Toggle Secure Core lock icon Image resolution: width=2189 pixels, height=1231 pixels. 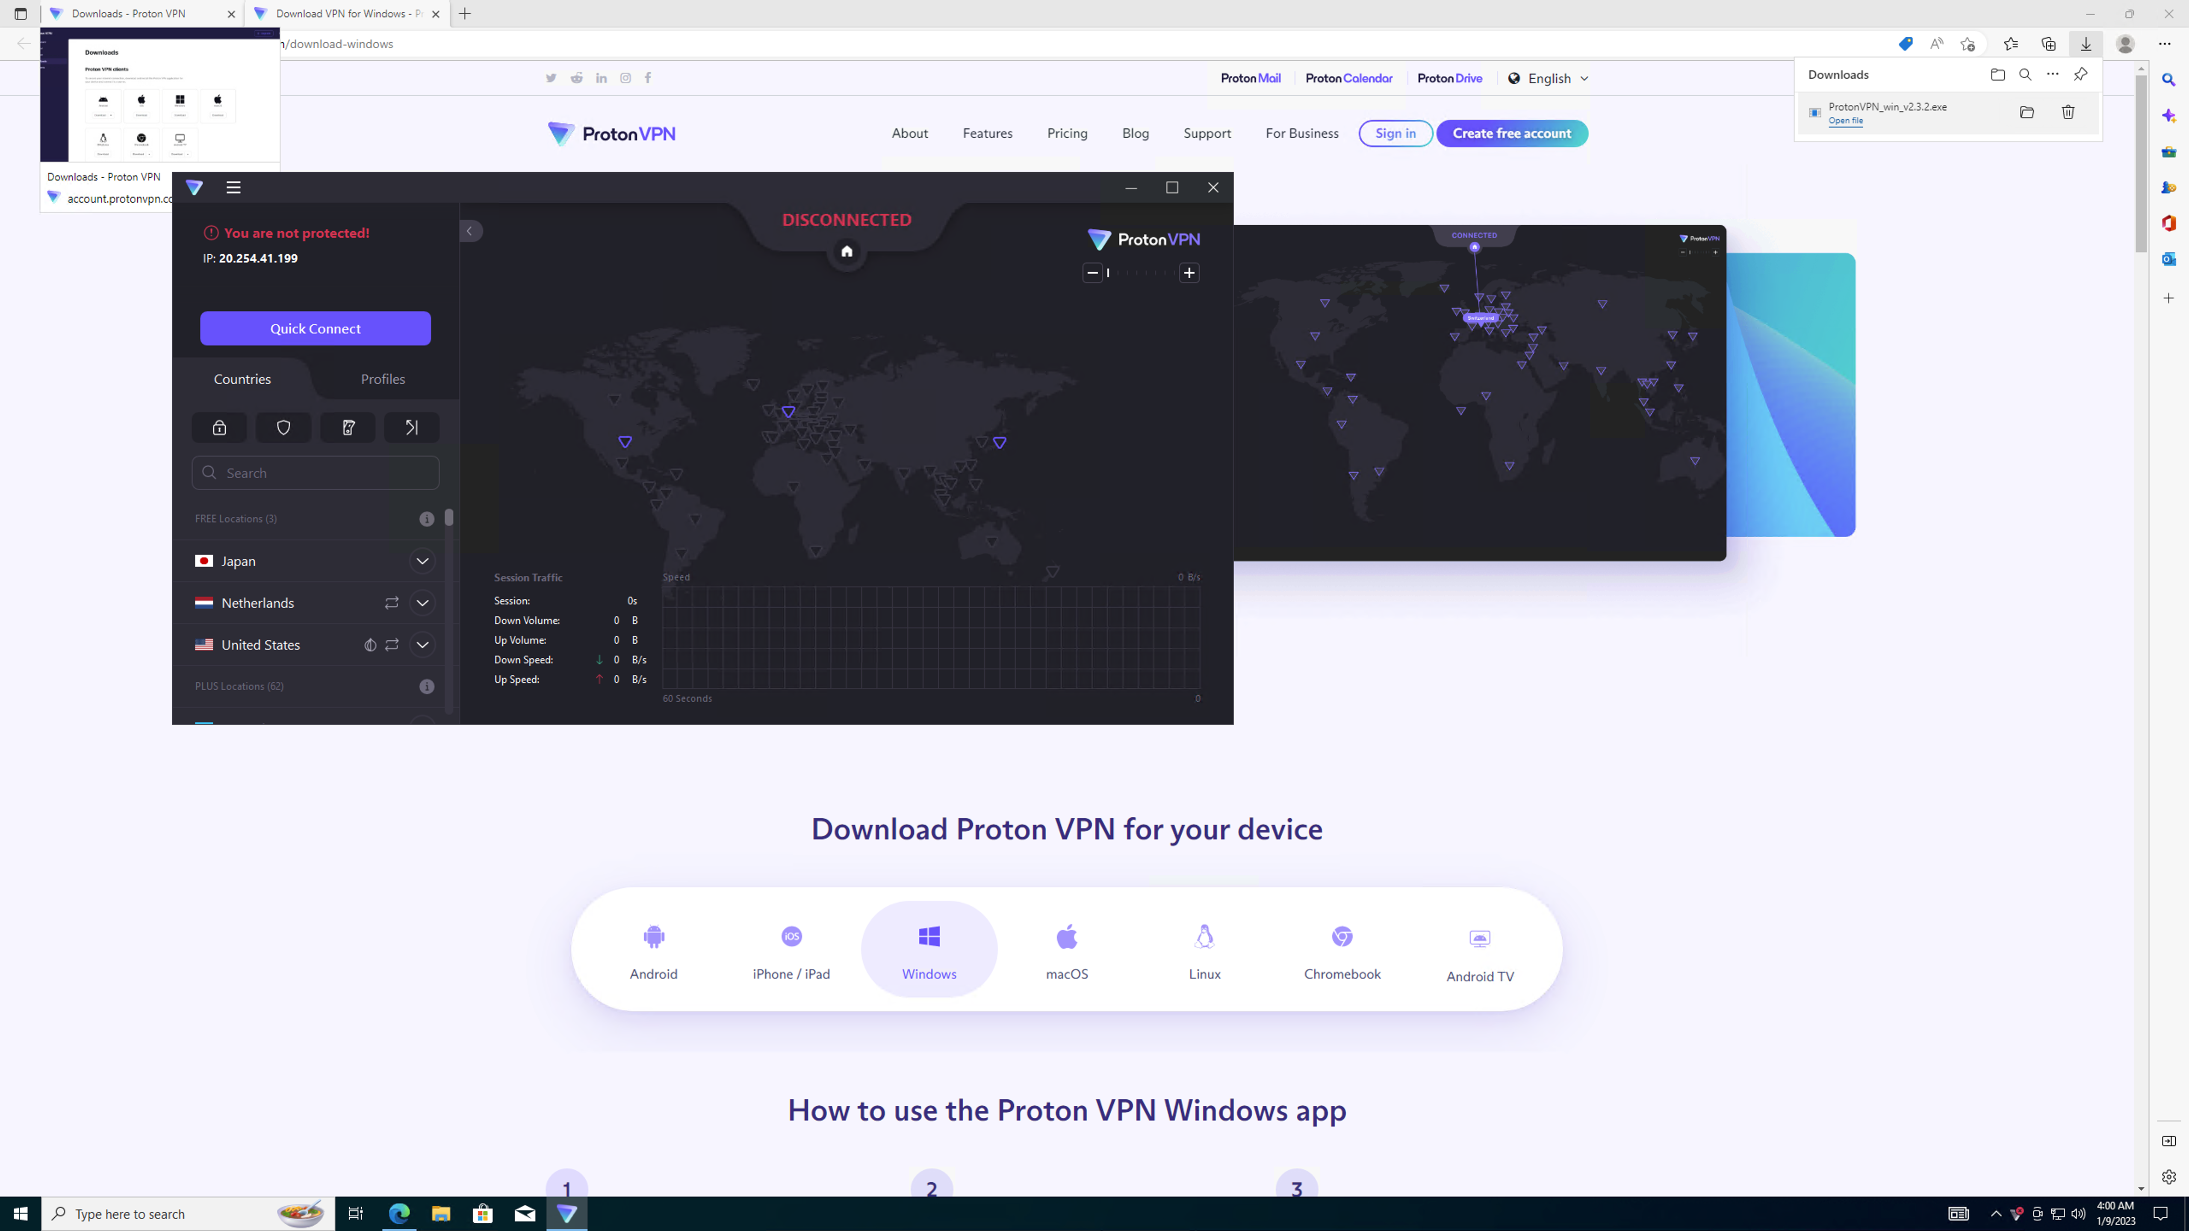(219, 427)
